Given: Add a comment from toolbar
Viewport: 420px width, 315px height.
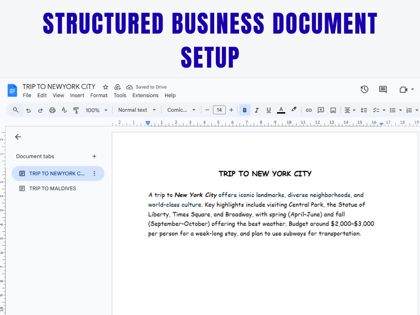Looking at the screenshot, I should point(320,110).
